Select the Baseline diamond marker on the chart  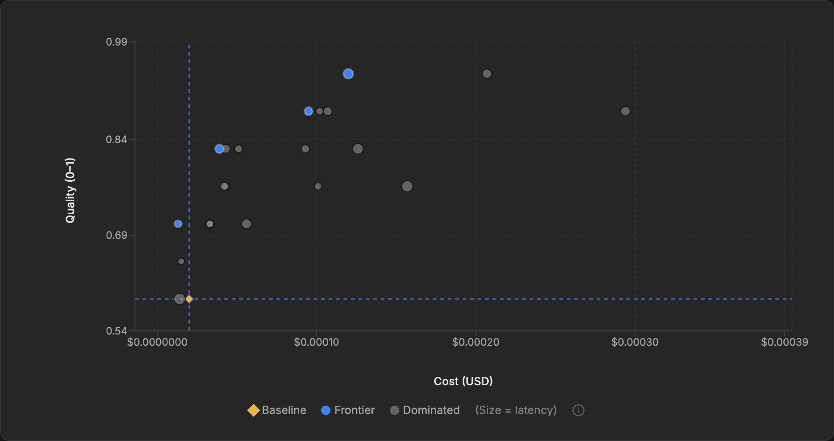pos(188,299)
